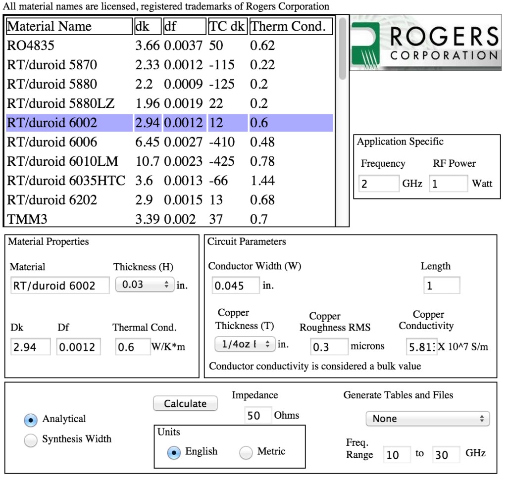Select the RT/duroid 6202 row
The height and width of the screenshot is (480, 507).
click(x=170, y=200)
